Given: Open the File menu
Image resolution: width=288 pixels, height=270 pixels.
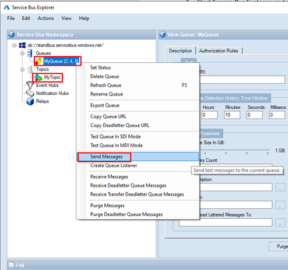Looking at the screenshot, I should click(x=11, y=18).
